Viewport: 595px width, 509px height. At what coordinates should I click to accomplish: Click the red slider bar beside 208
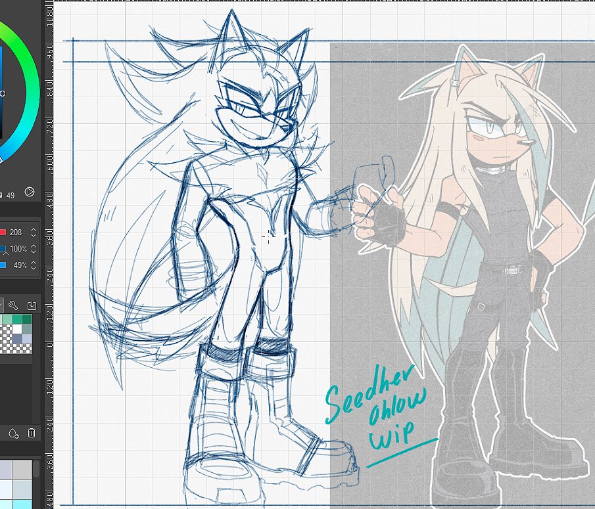click(x=3, y=232)
